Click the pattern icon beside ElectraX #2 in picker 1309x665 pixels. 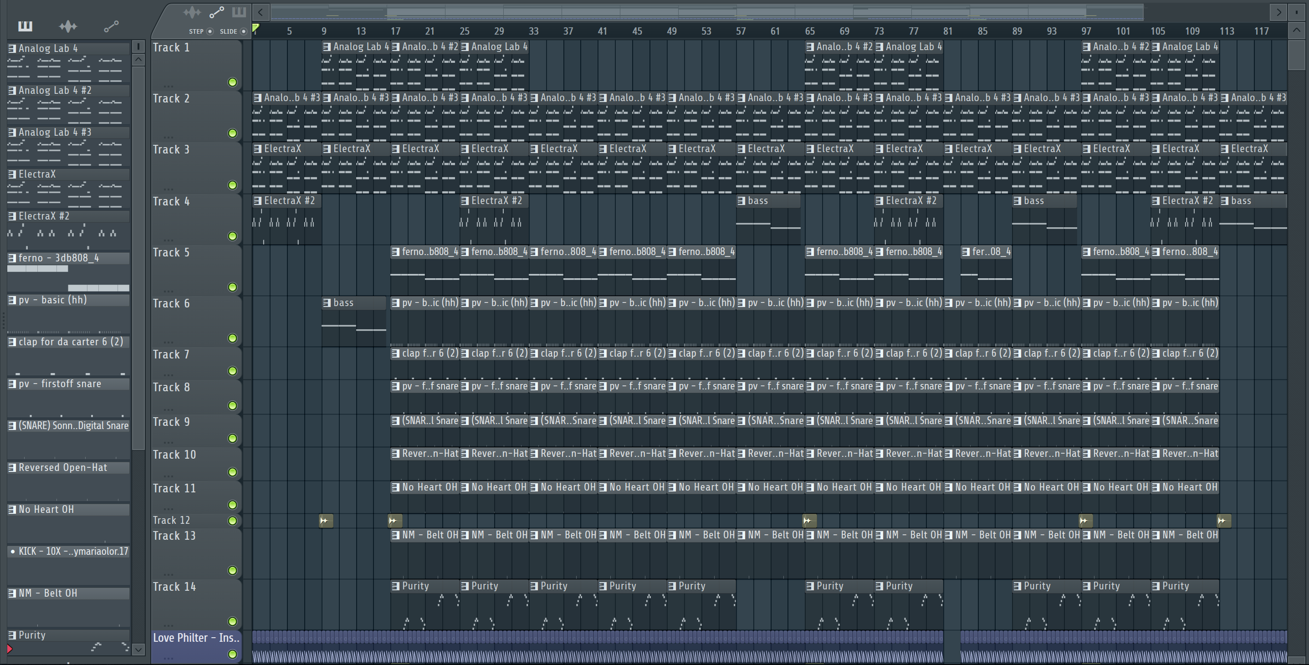12,216
